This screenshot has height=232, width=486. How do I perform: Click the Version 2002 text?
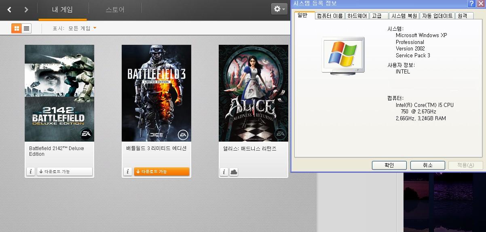(x=410, y=48)
